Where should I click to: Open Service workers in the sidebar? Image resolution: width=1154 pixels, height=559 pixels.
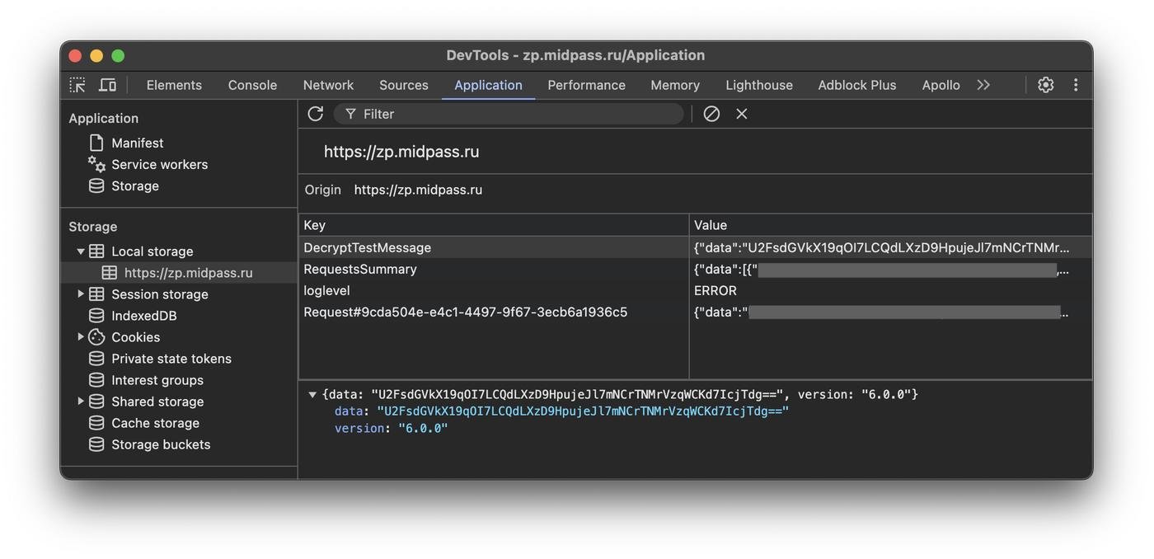click(x=159, y=164)
